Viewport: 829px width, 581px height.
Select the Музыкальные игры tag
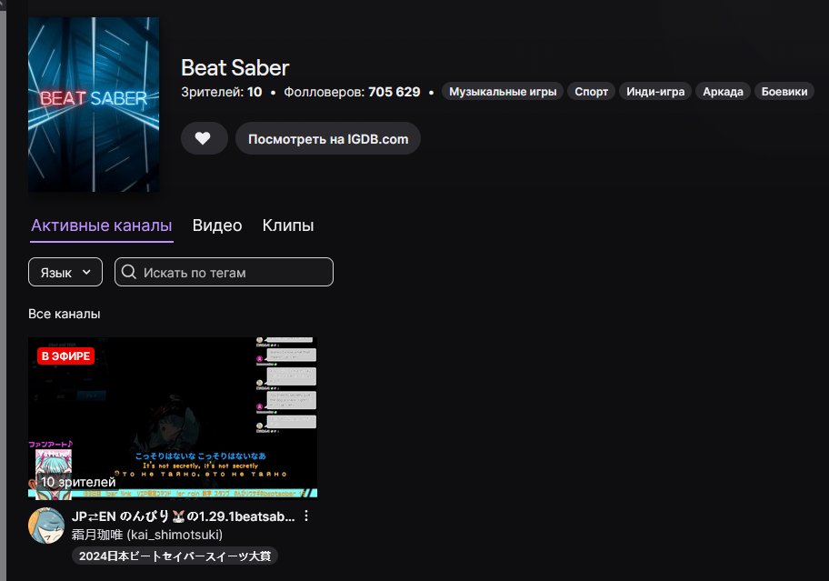(x=503, y=91)
